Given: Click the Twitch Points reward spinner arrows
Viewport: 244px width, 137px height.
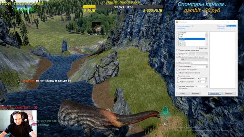Looking at the screenshot, I should pyautogui.click(x=207, y=86).
